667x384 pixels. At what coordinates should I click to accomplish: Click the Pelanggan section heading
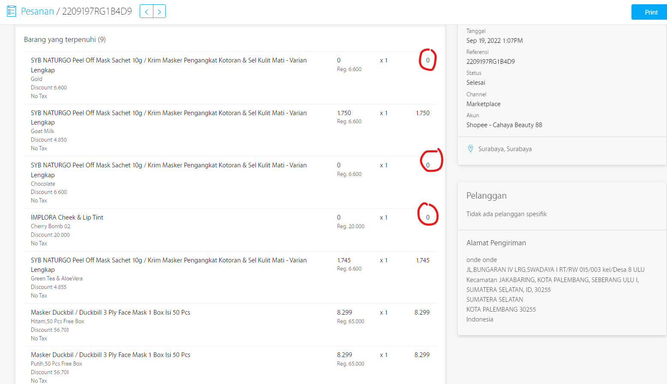point(487,196)
